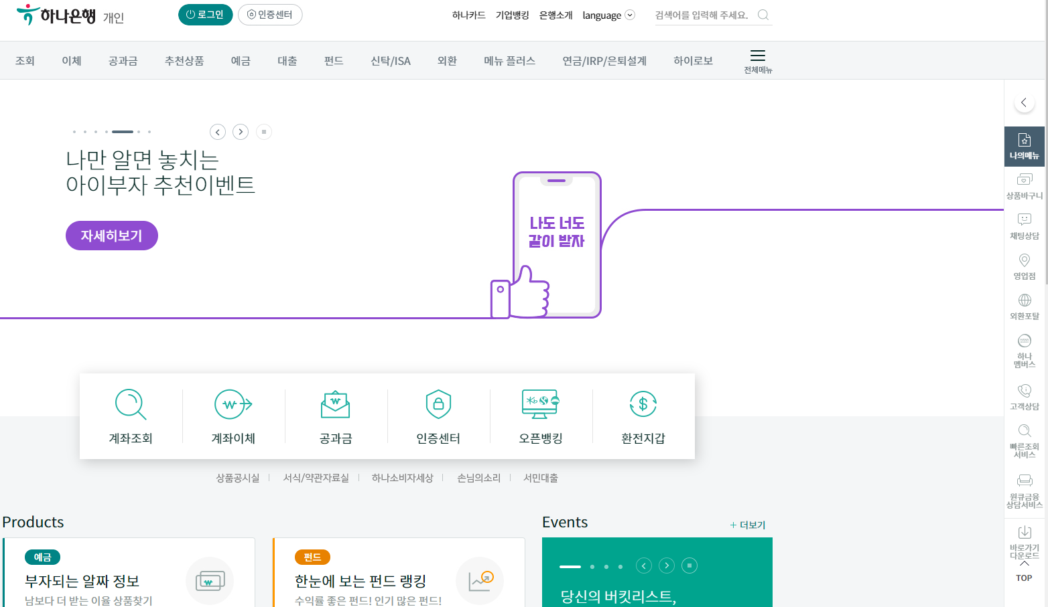Click the 자세히보기 button

tap(112, 236)
